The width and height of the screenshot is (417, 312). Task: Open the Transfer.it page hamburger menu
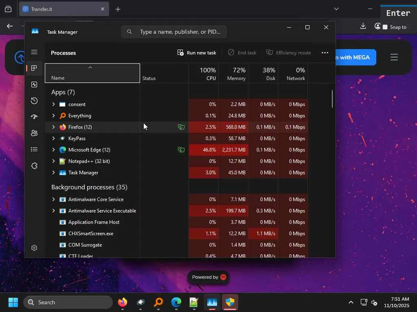394,57
